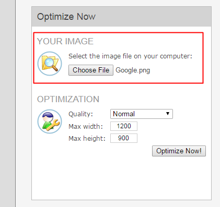The width and height of the screenshot is (220, 207).
Task: Click the OPTIMIZATION section heading
Action: point(68,99)
